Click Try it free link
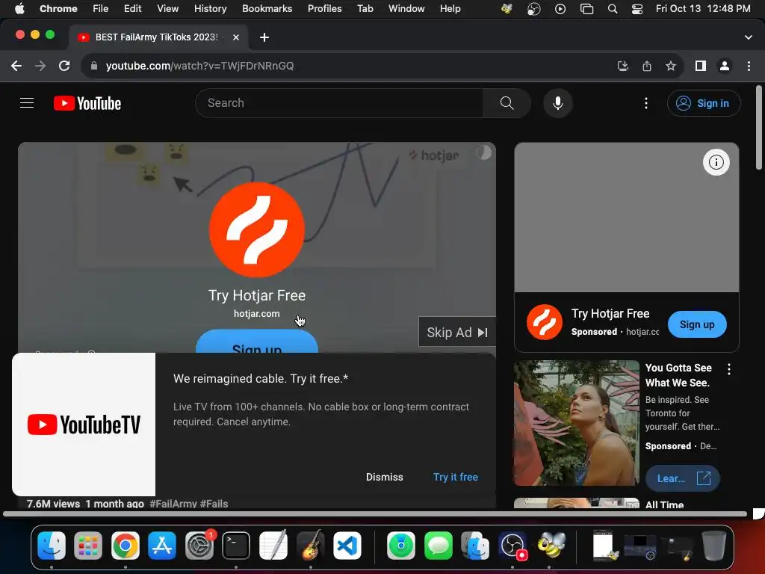Image resolution: width=765 pixels, height=574 pixels. pos(455,477)
